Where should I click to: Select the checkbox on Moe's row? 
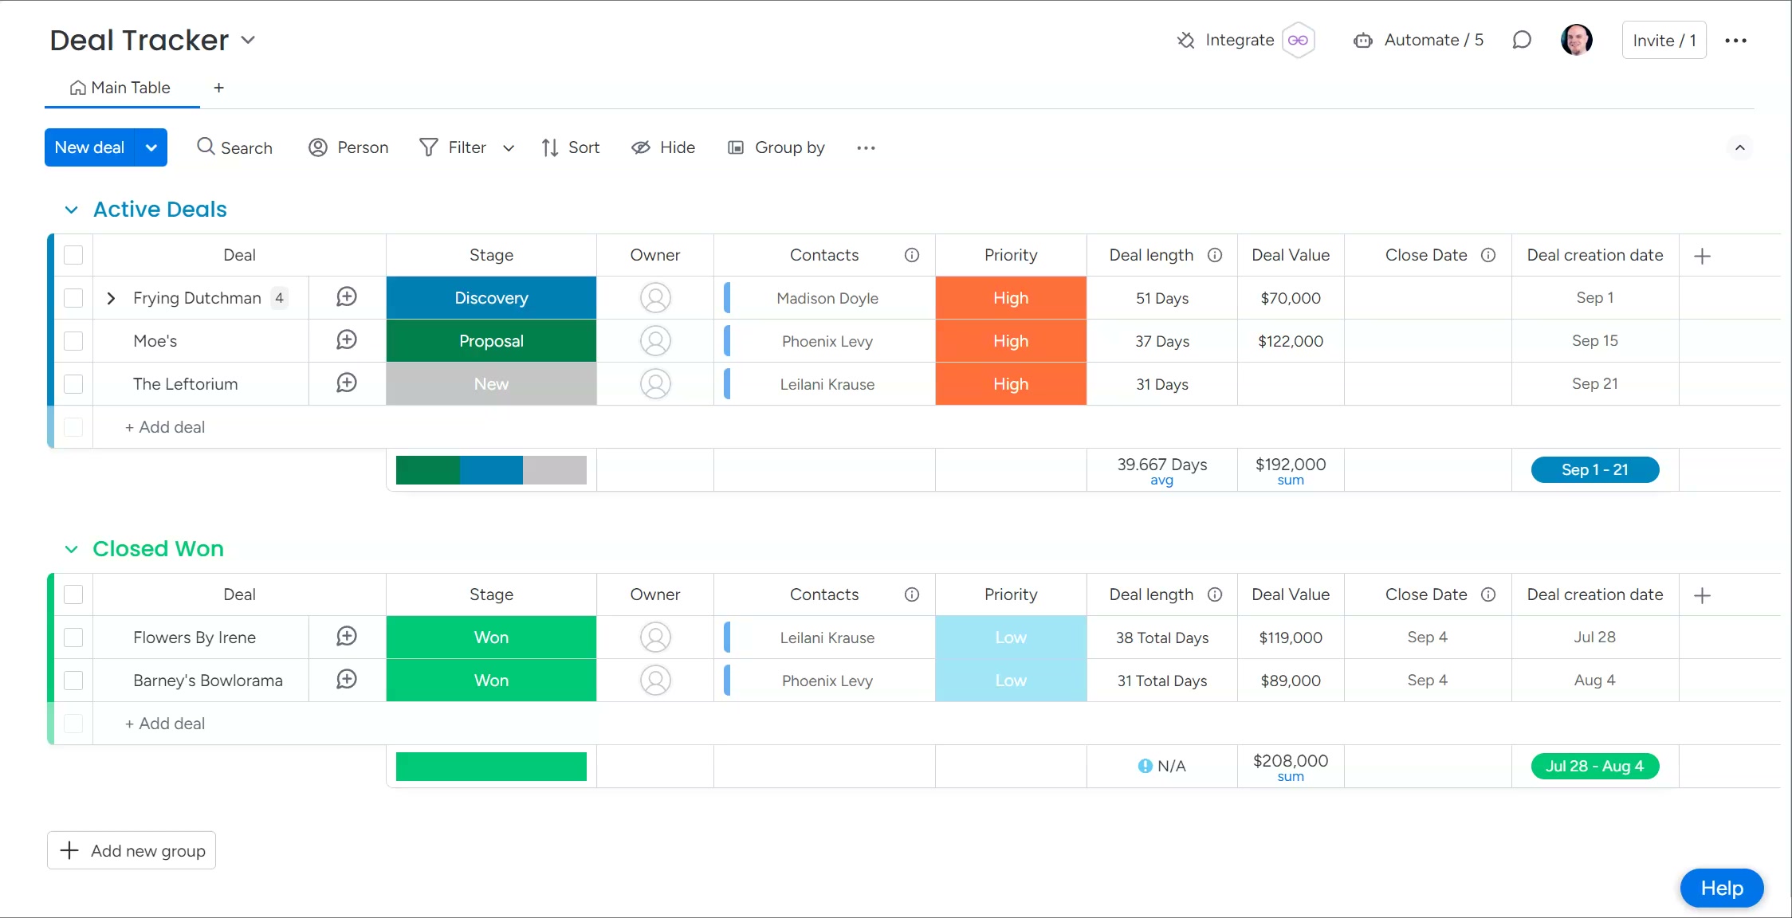[73, 340]
